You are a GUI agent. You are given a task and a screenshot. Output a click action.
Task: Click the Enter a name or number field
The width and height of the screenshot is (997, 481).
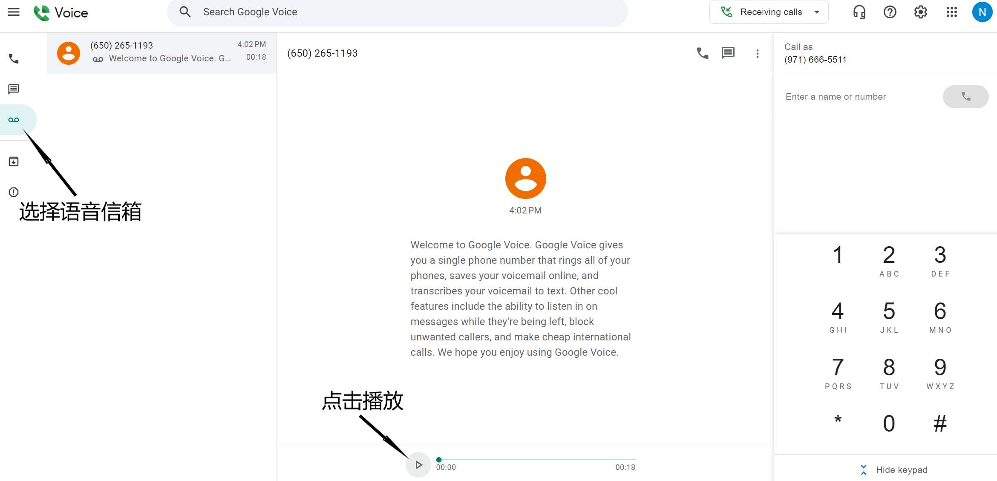coord(861,97)
